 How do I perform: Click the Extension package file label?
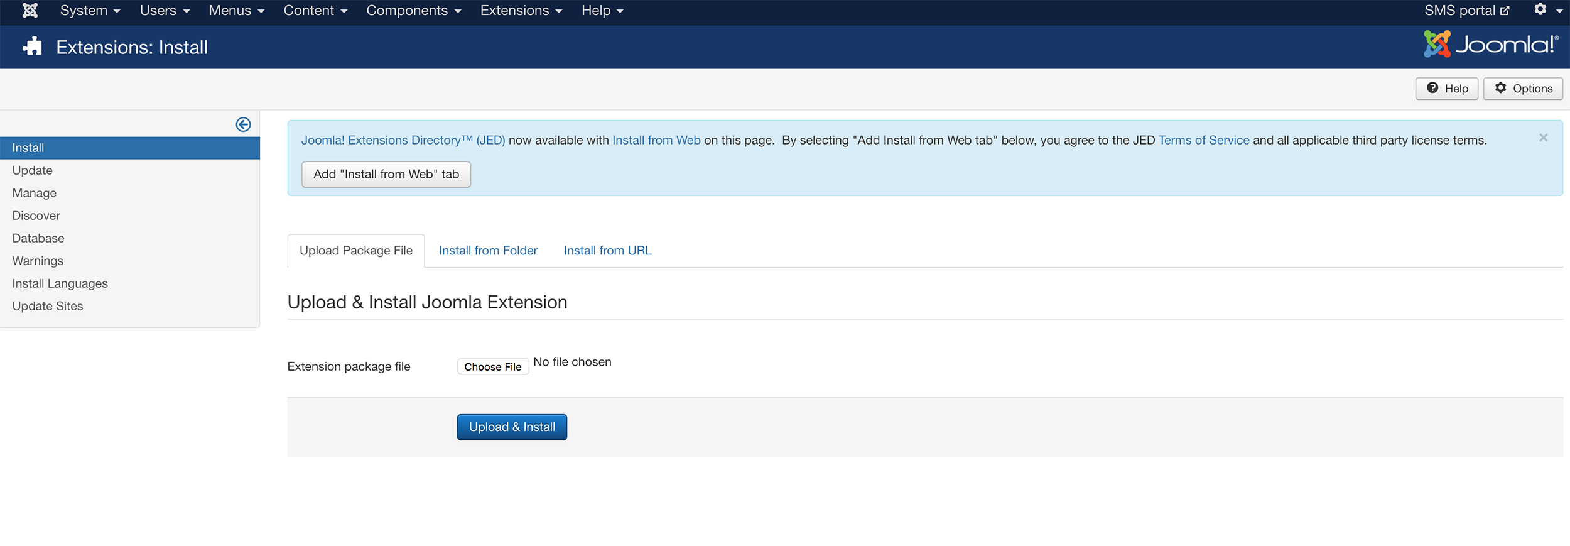coord(349,366)
